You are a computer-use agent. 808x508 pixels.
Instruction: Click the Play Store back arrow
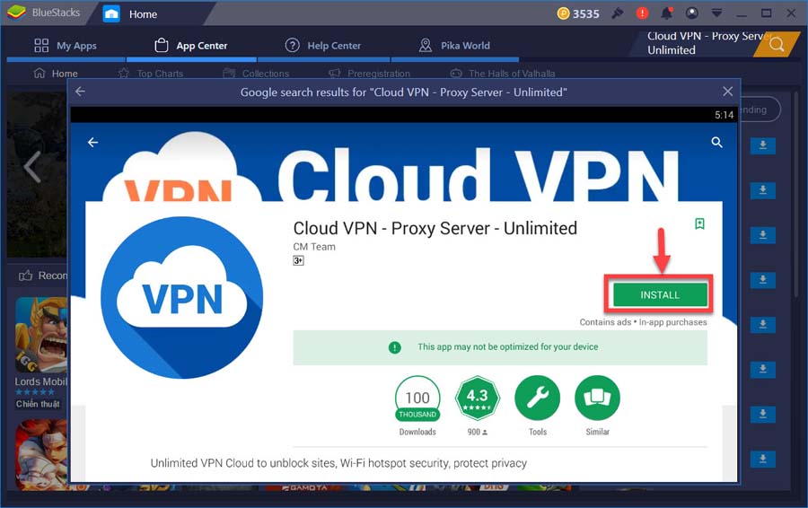click(92, 142)
